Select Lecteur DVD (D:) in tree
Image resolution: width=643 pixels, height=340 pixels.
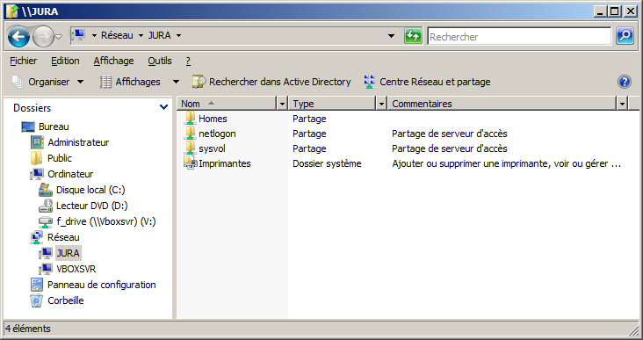tap(92, 206)
